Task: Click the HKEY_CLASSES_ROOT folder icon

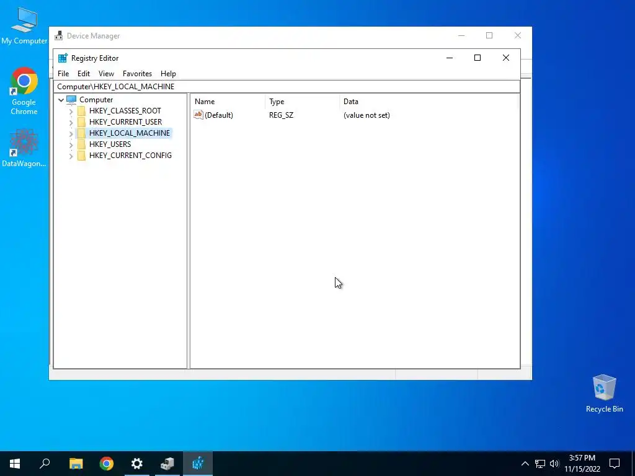Action: (81, 111)
